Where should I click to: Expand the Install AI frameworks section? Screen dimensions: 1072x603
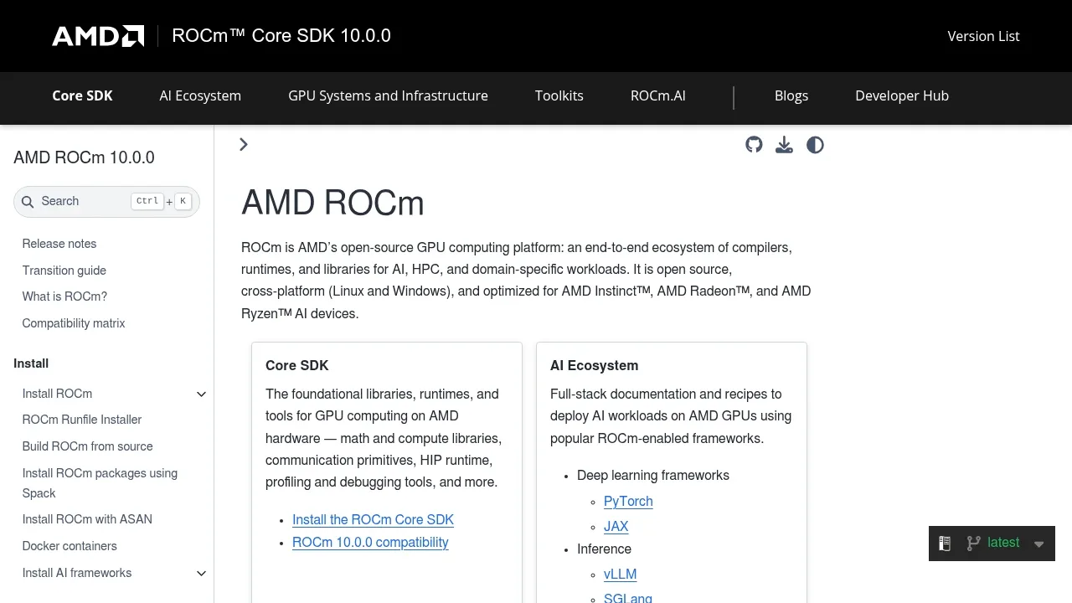click(201, 574)
